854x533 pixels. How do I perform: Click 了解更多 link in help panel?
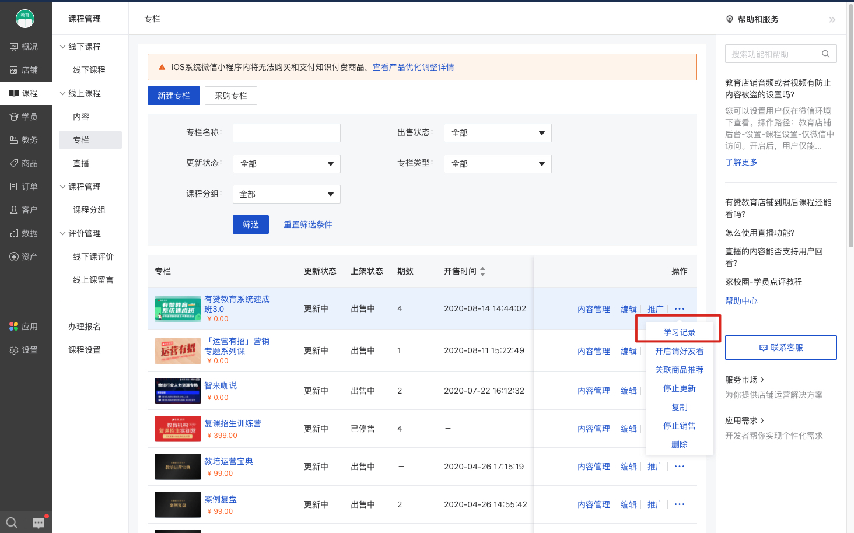pyautogui.click(x=741, y=162)
